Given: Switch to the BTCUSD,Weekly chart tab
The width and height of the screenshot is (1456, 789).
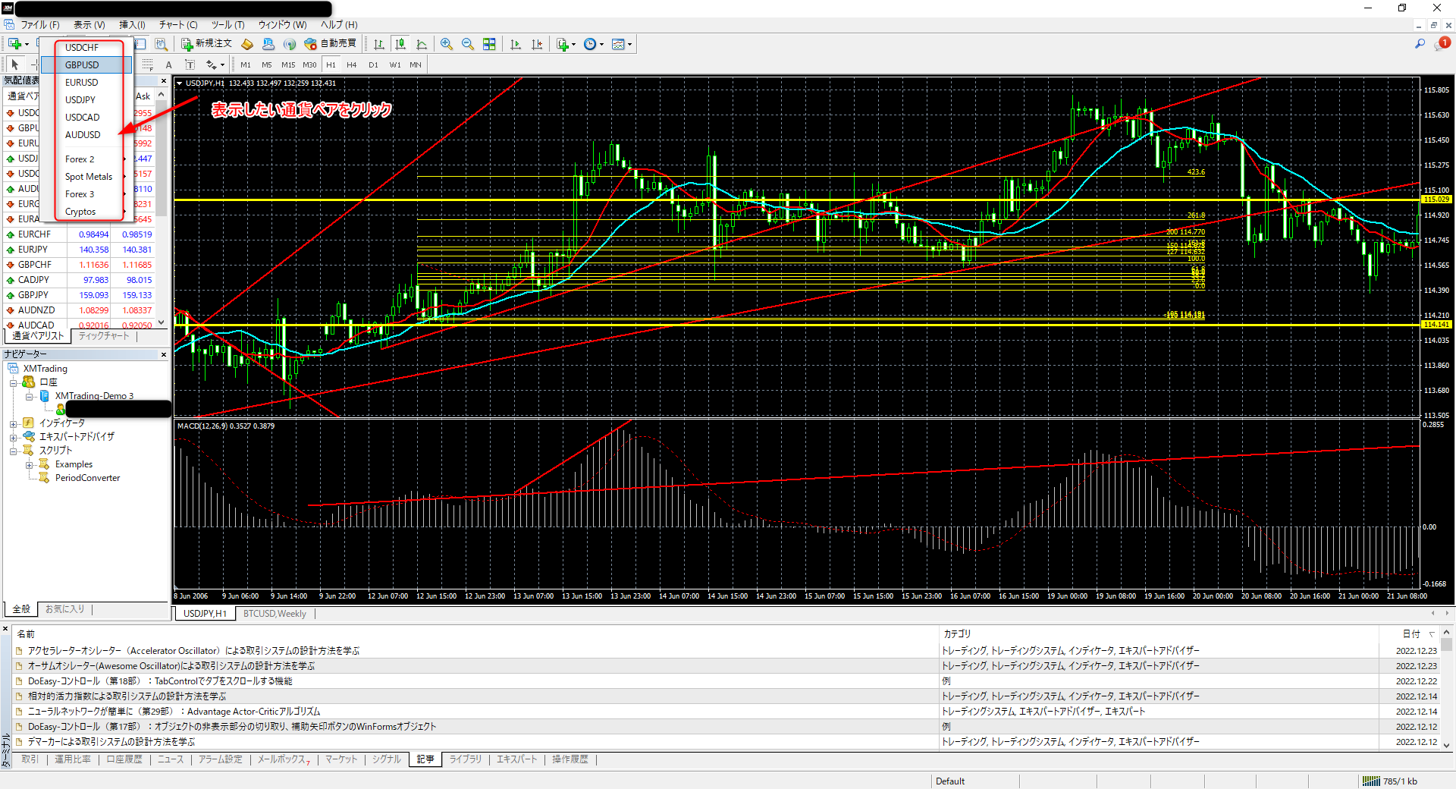Looking at the screenshot, I should pyautogui.click(x=275, y=614).
